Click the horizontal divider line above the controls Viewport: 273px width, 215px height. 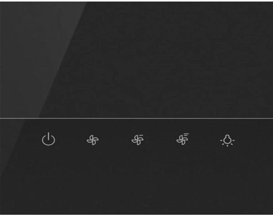[136, 118]
